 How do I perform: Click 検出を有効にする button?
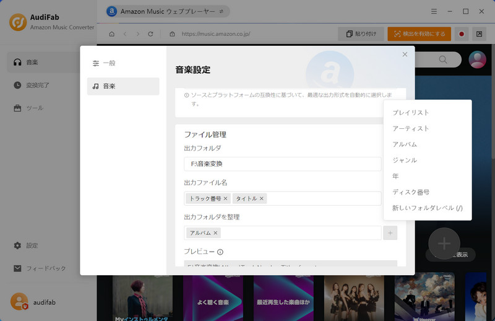[x=420, y=34]
